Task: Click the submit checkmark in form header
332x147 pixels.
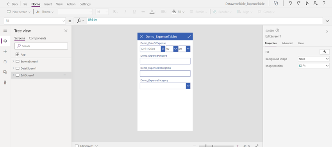Action: click(189, 36)
